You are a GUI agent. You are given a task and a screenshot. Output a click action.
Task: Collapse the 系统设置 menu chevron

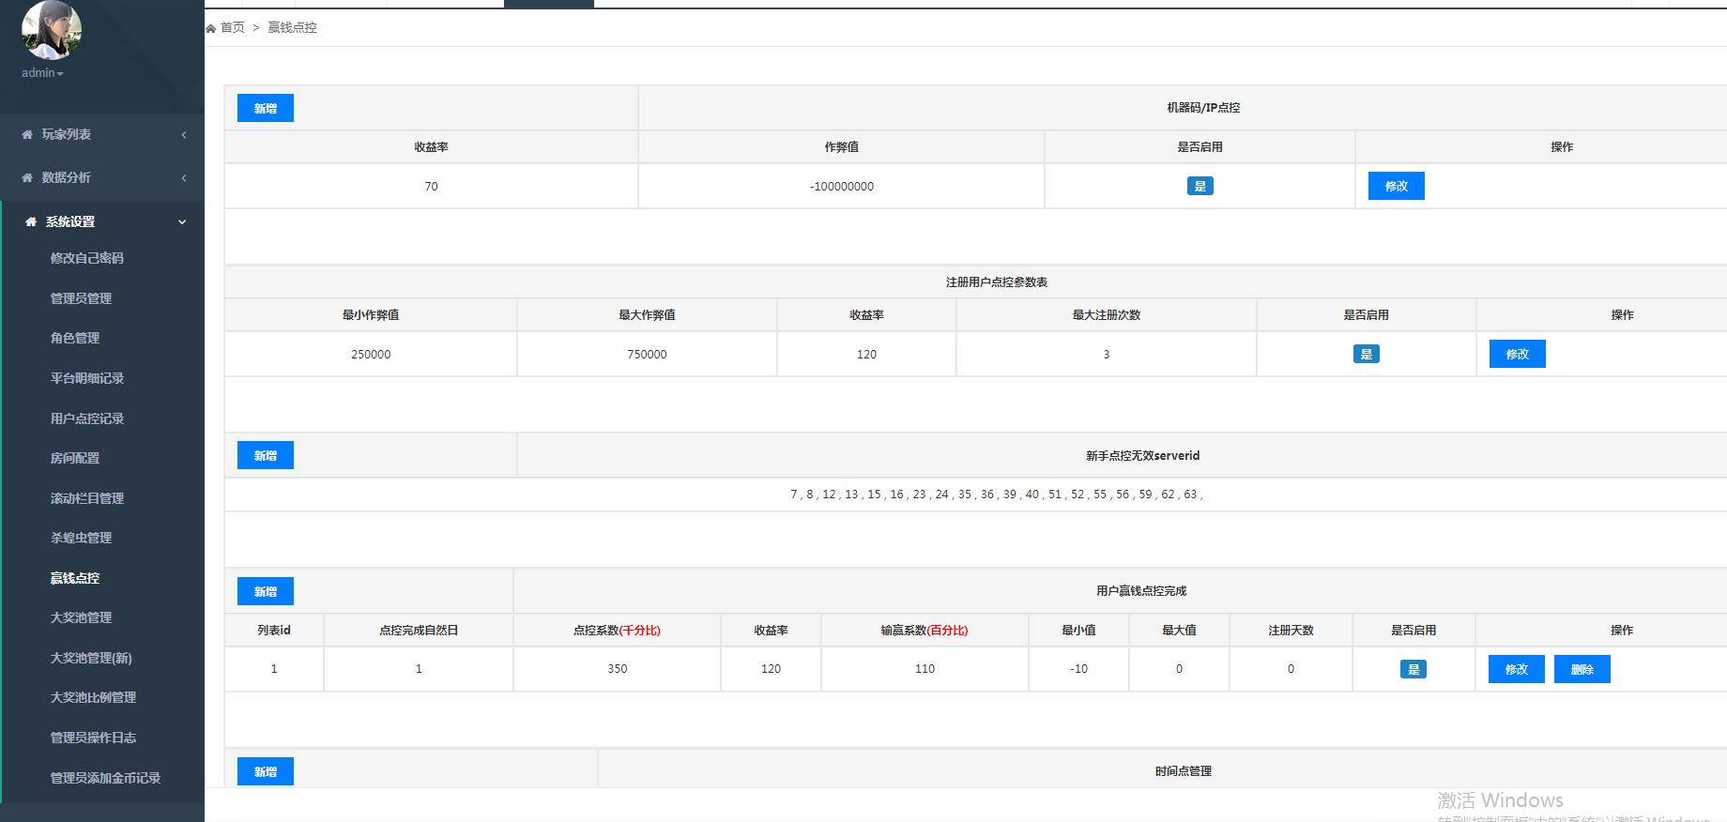[182, 222]
